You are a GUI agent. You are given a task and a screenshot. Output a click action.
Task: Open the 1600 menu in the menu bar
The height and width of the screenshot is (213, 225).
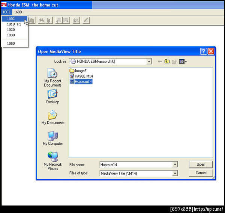coord(18,12)
